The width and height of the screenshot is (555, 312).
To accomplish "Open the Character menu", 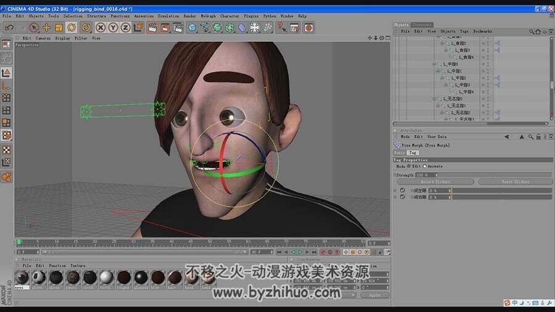I will [229, 16].
